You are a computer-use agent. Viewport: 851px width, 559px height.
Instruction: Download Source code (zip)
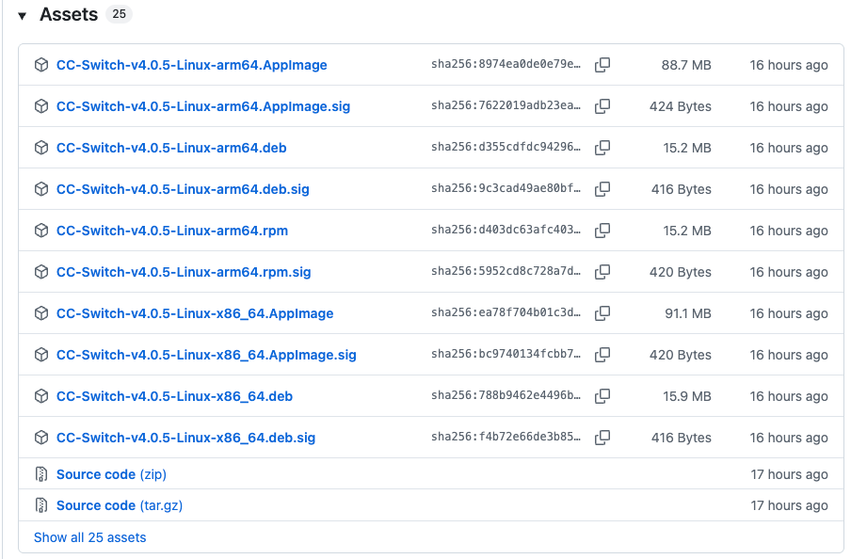click(111, 474)
